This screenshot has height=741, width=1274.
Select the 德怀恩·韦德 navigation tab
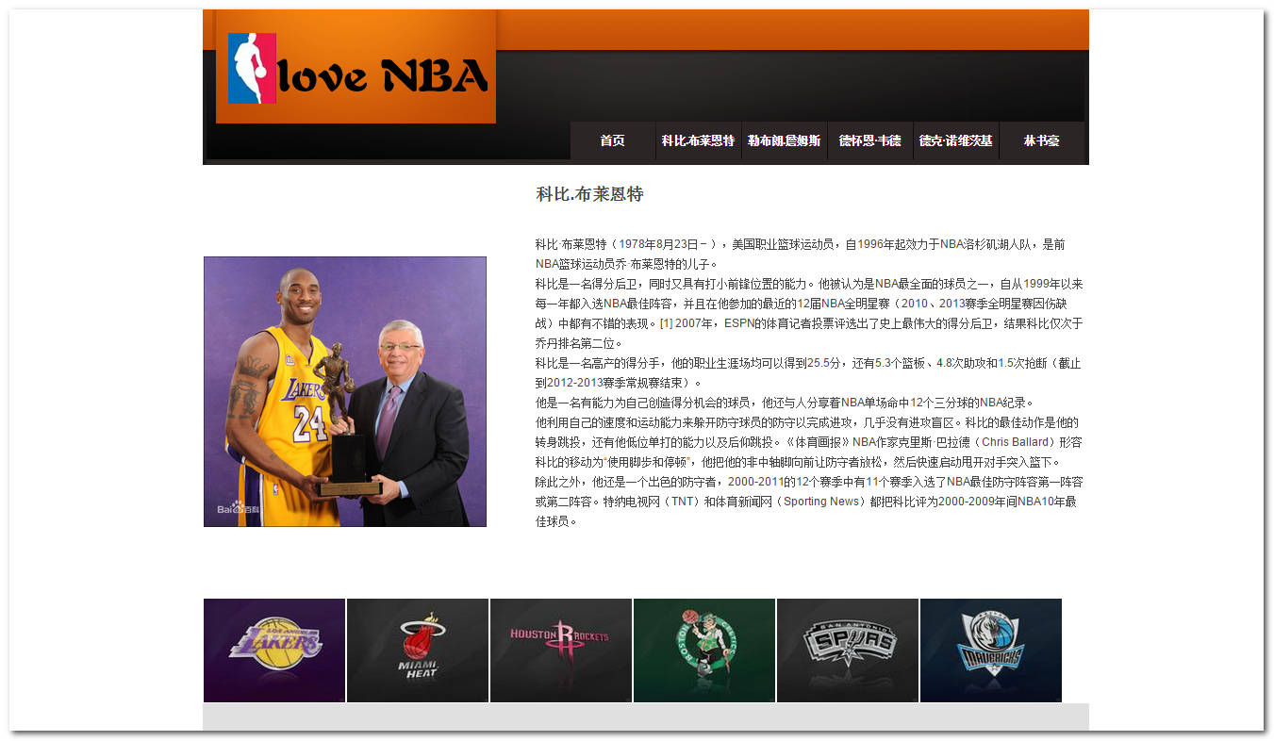pos(869,140)
